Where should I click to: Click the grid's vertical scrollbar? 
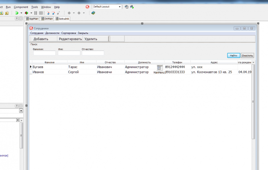253,102
